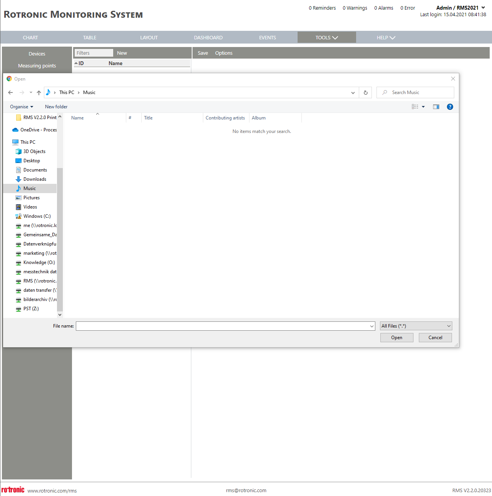This screenshot has width=492, height=496.
Task: Select Windows (C:) drive
Action: (33, 216)
